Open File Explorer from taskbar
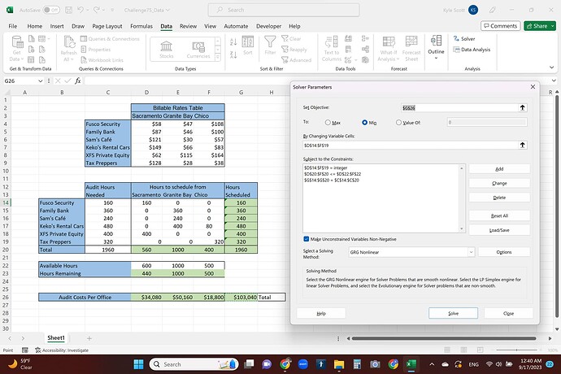The height and width of the screenshot is (374, 561). (x=339, y=364)
